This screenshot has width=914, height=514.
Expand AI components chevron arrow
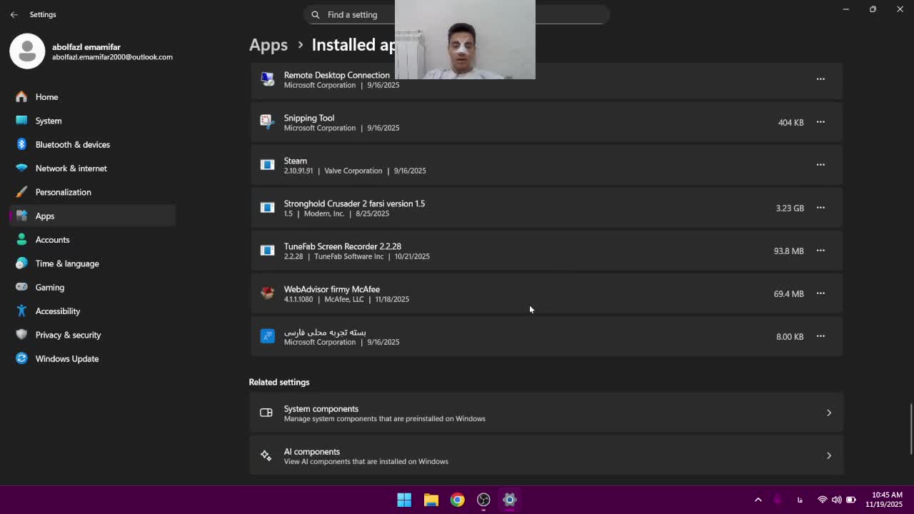point(829,455)
